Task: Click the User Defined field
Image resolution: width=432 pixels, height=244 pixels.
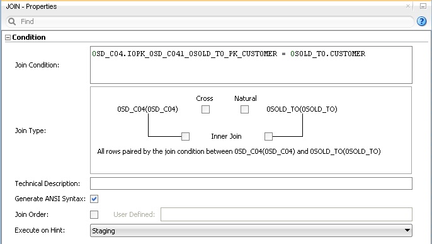Action: tap(287, 214)
